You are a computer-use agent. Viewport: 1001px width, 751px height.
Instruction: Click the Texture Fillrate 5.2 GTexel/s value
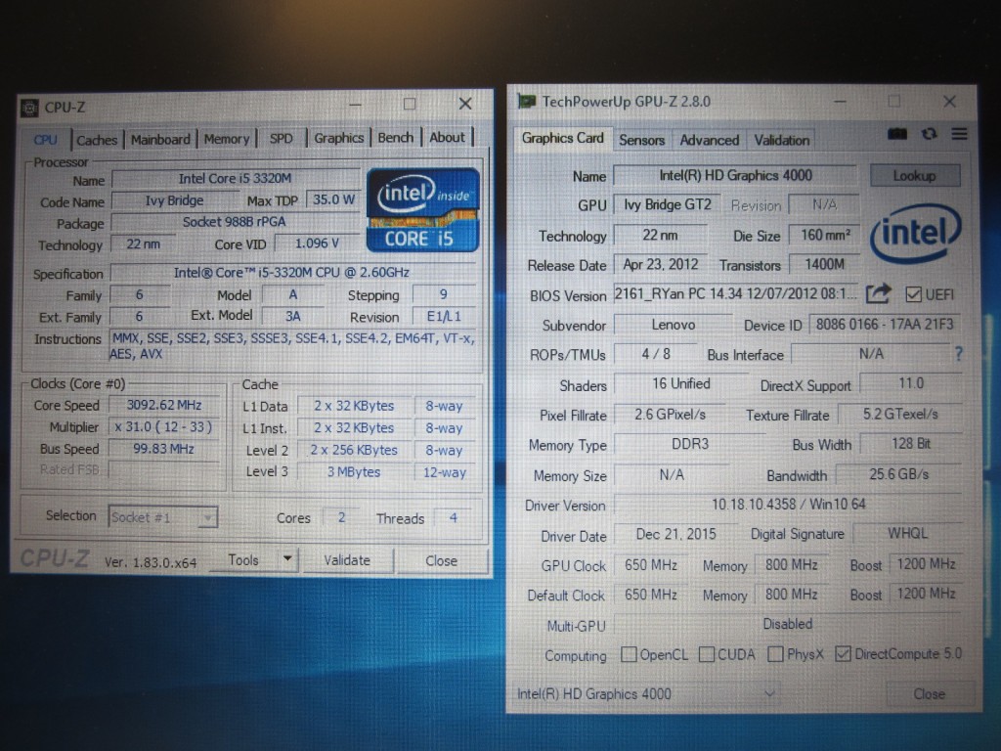pos(900,414)
